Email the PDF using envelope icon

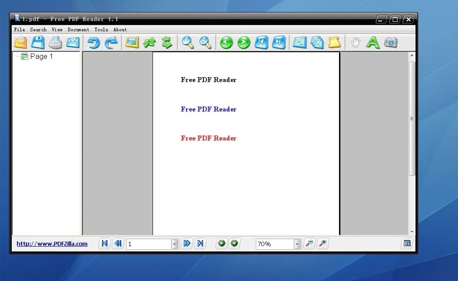(73, 42)
